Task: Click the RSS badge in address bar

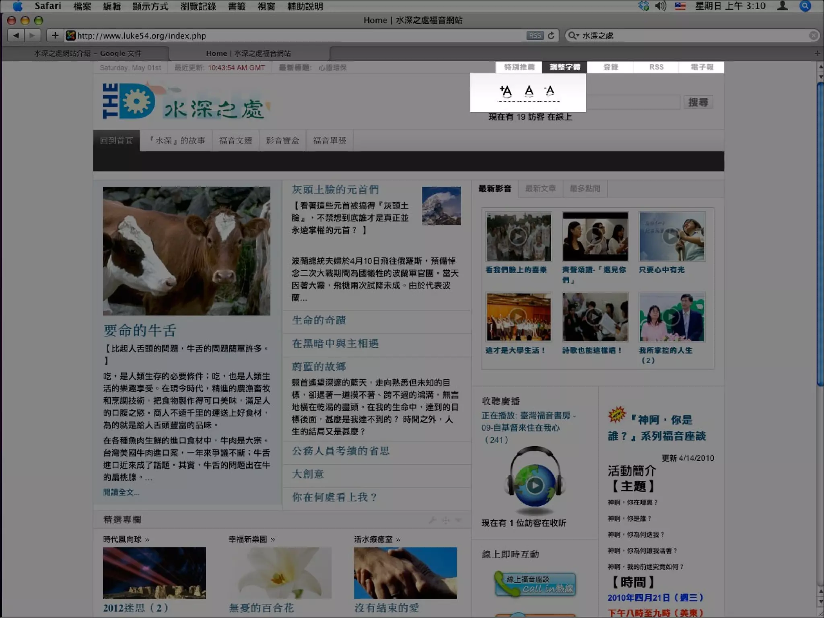Action: click(x=535, y=36)
